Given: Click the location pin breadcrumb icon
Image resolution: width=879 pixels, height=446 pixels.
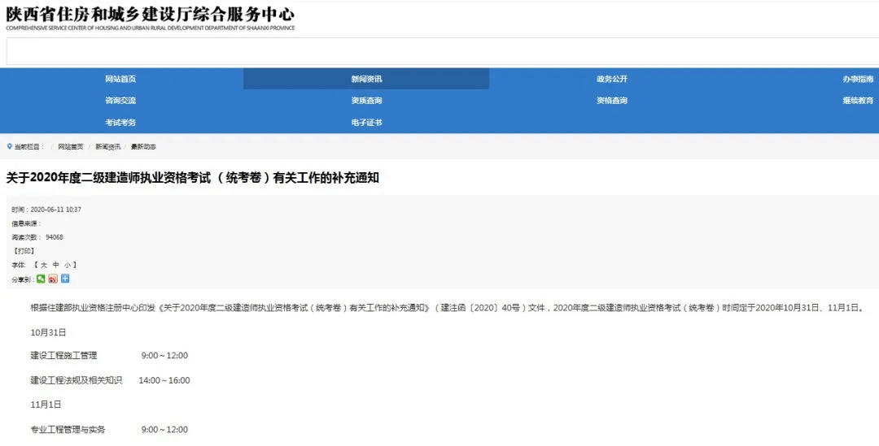Looking at the screenshot, I should pyautogui.click(x=10, y=146).
